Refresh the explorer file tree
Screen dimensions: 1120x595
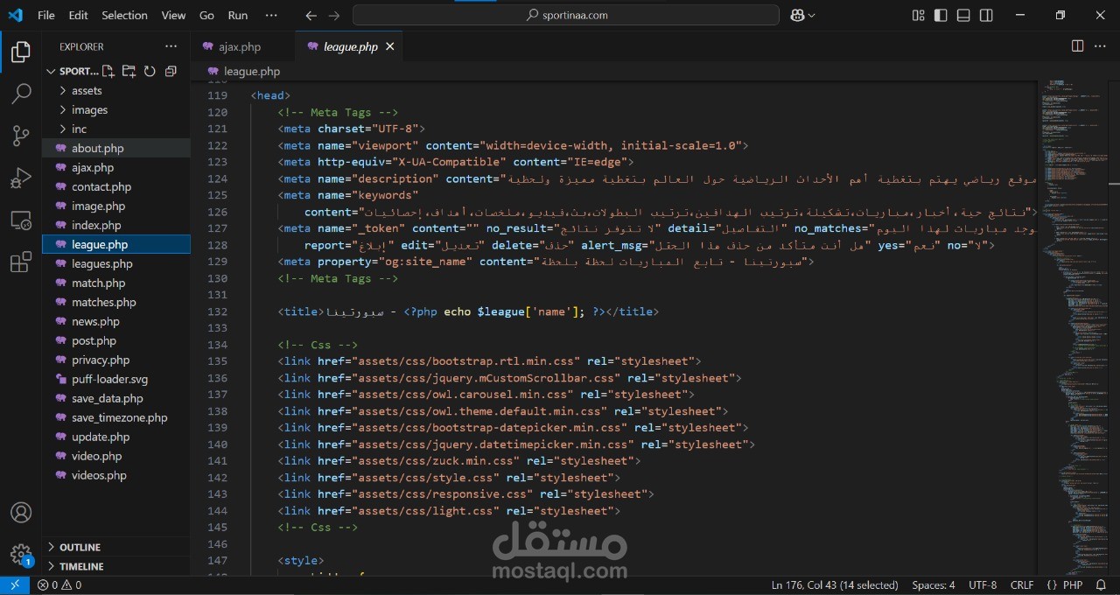pyautogui.click(x=150, y=72)
